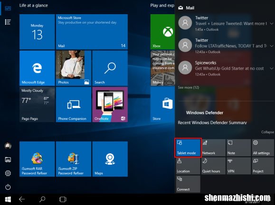Open the Search tile
Viewport: 275px width, 205px height.
point(110,68)
